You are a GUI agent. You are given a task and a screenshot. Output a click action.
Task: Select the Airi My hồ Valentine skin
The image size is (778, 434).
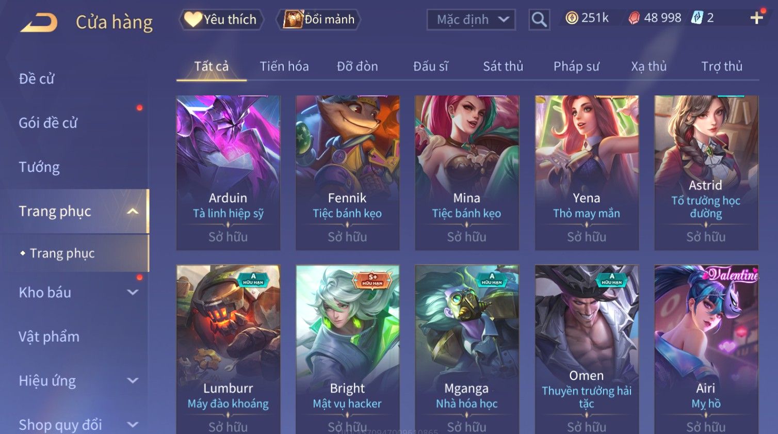[x=706, y=349]
